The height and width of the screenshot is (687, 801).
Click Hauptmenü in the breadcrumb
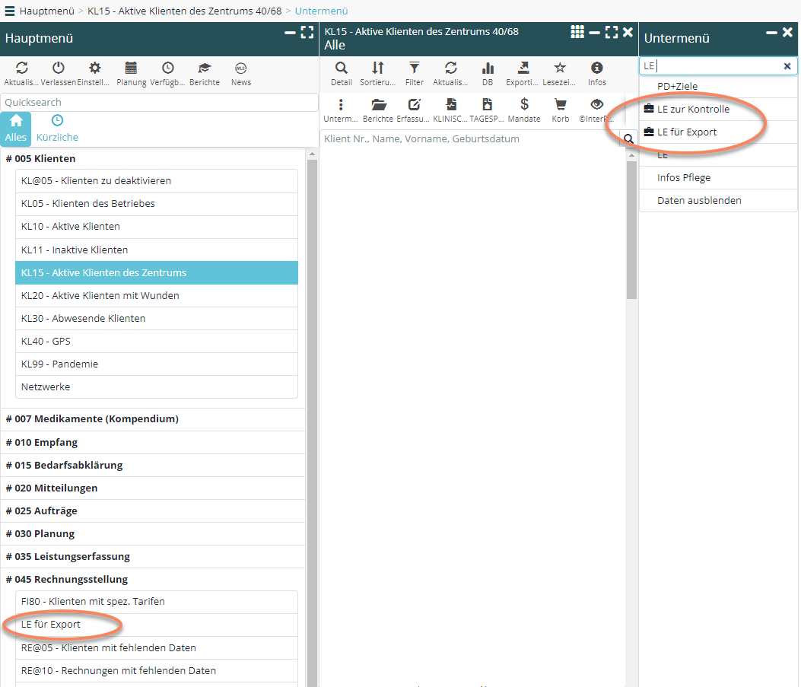click(x=47, y=11)
